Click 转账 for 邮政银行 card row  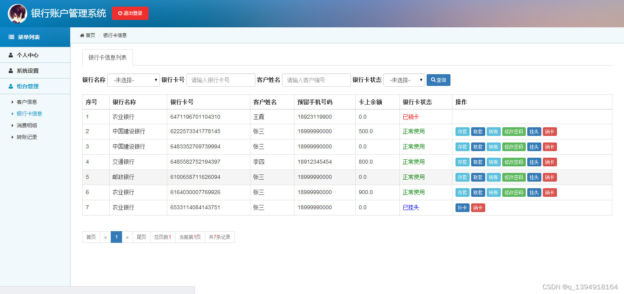494,178
